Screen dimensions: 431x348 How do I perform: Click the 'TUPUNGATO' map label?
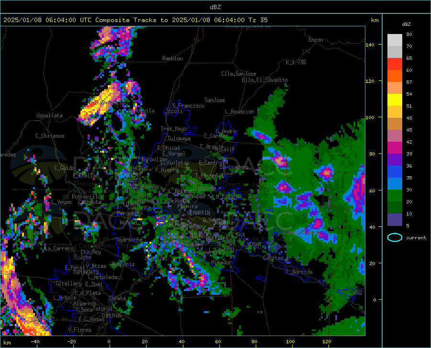tap(86, 272)
